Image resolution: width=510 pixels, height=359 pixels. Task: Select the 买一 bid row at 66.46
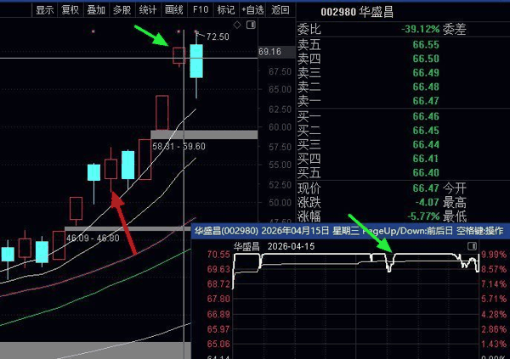[401, 115]
